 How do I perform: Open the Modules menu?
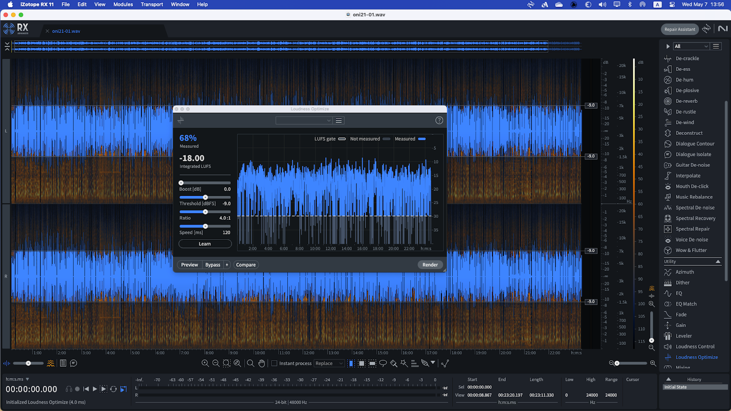click(123, 5)
